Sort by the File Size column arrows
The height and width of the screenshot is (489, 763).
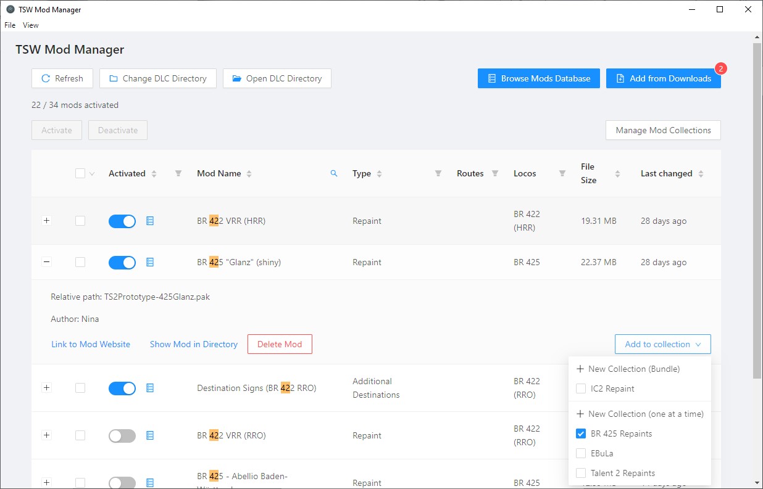(x=617, y=174)
